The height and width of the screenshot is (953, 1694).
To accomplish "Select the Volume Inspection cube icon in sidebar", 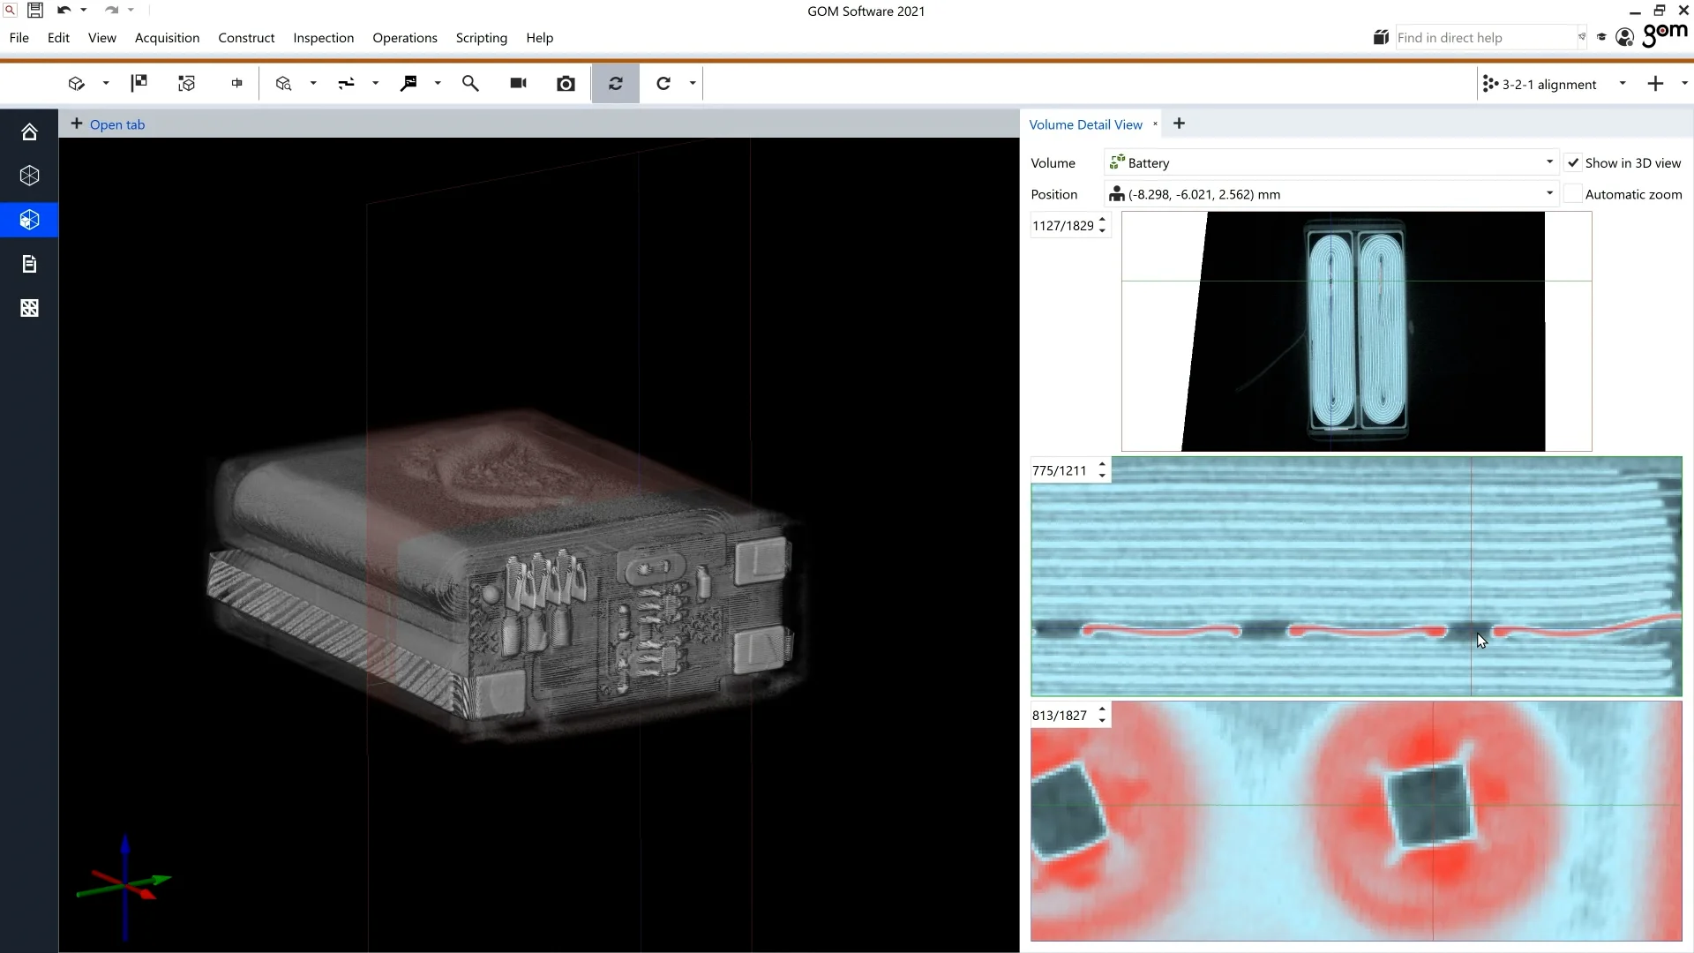I will [29, 220].
